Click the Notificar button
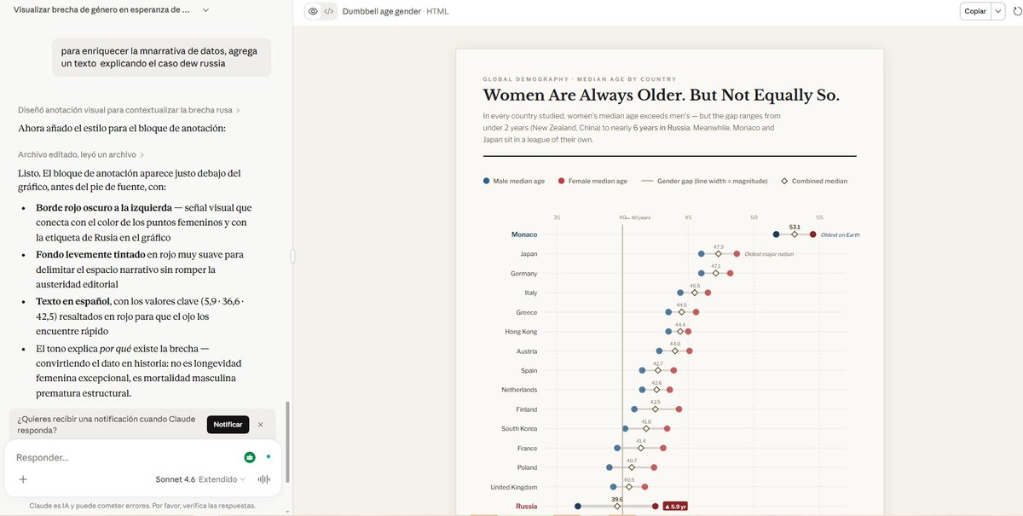The width and height of the screenshot is (1023, 516). tap(228, 424)
